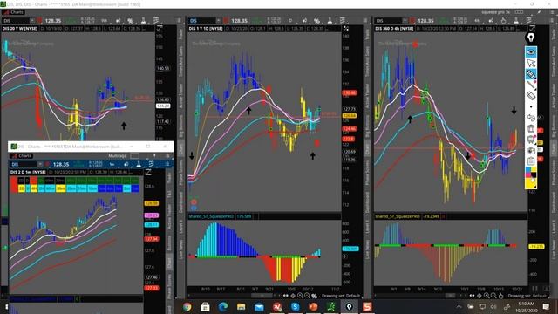Select the pen tool in drawing overlay
This screenshot has height=314, width=558.
pyautogui.click(x=531, y=85)
